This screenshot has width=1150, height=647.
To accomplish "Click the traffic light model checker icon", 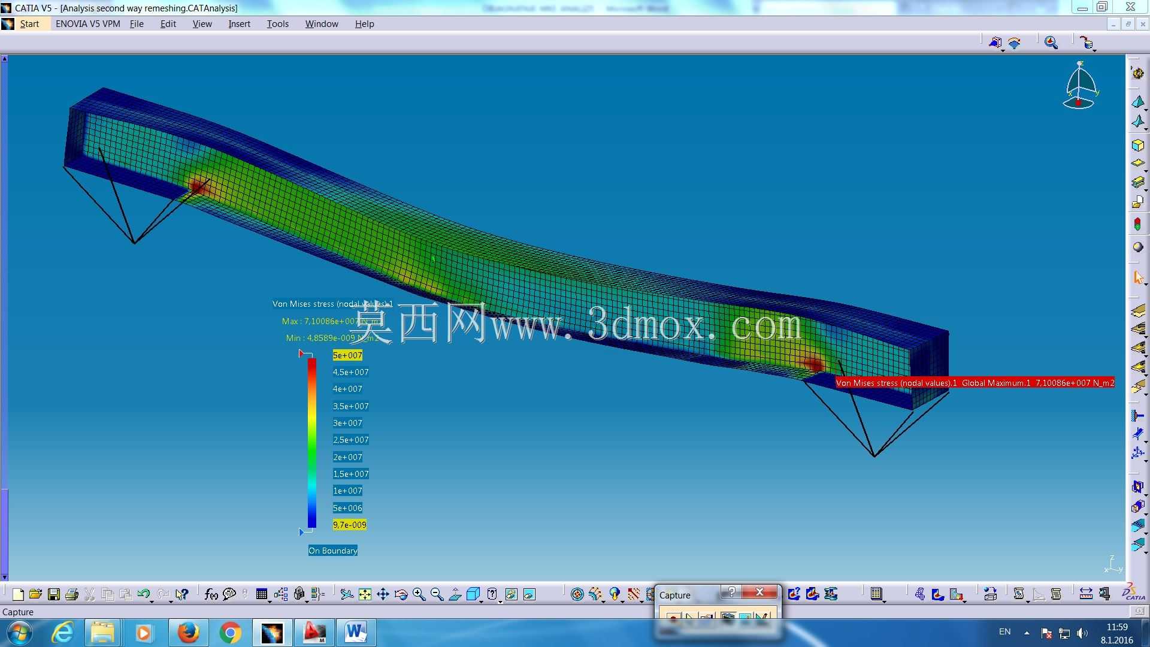I will (1137, 225).
